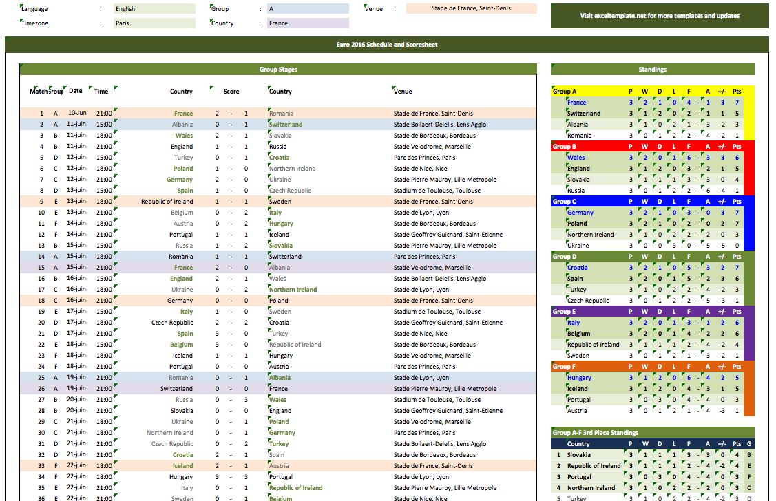Select the Group cell showing A
The height and width of the screenshot is (501, 776).
coord(308,9)
